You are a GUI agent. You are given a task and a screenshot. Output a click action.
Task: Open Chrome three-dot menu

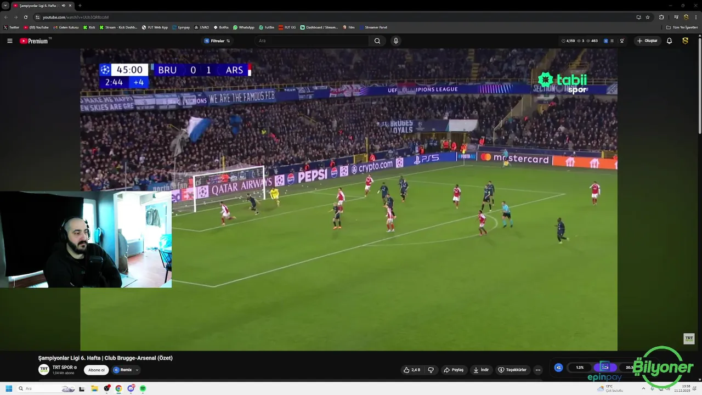pyautogui.click(x=696, y=17)
